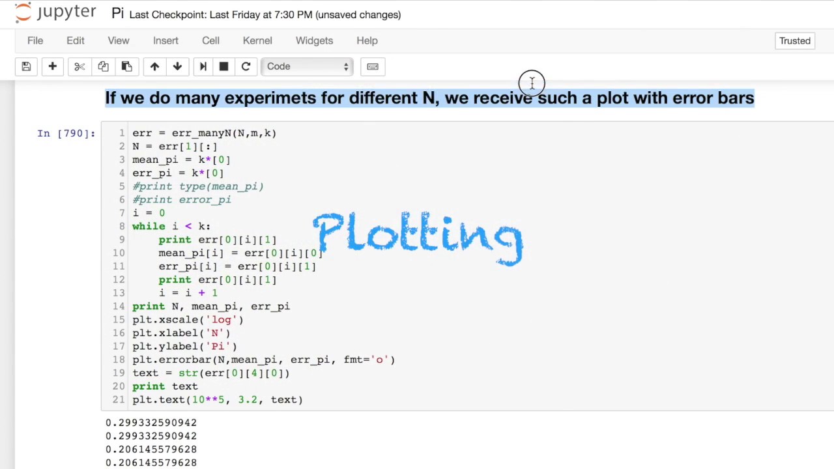This screenshot has height=469, width=834.
Task: Restart the kernel with the refresh icon
Action: click(246, 66)
